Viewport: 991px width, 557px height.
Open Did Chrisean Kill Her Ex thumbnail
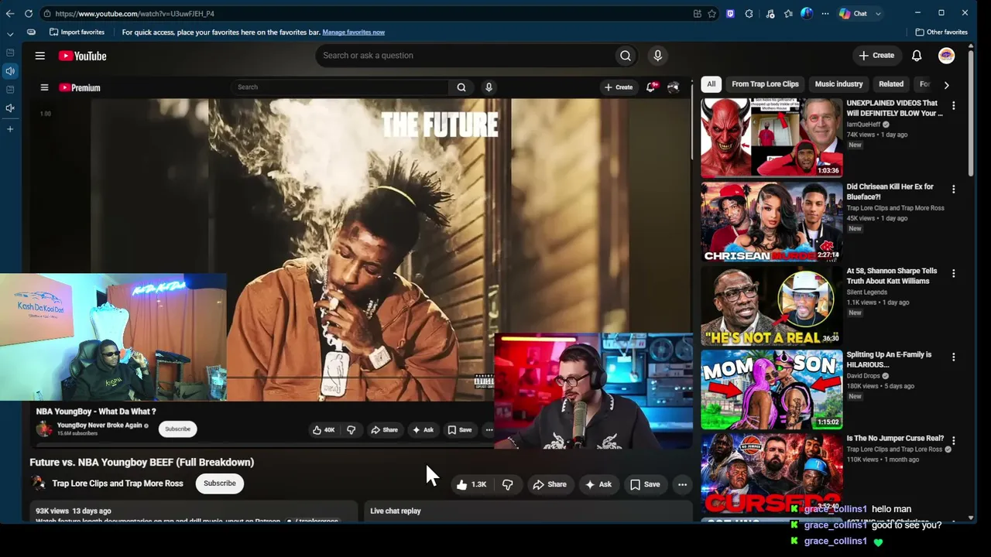click(771, 221)
